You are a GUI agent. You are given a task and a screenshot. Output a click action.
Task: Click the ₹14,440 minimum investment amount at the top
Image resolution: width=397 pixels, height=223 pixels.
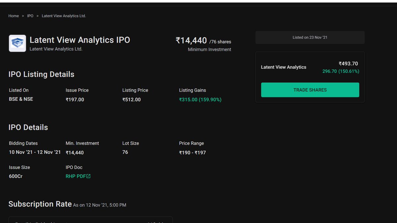coord(191,41)
